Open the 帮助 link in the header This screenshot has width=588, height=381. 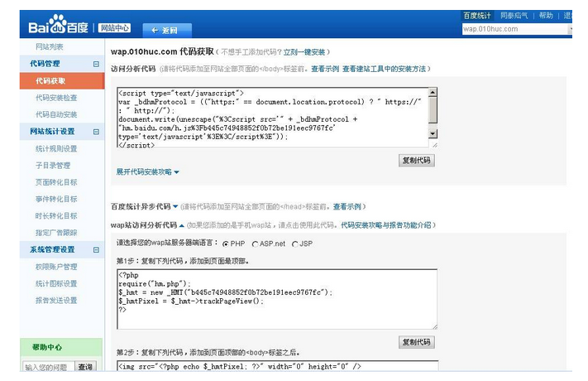click(x=546, y=16)
